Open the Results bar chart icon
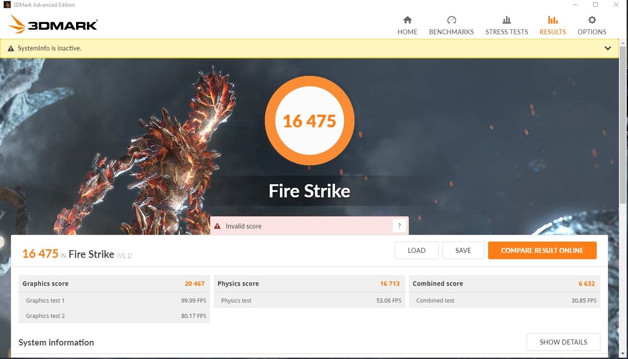 (552, 20)
